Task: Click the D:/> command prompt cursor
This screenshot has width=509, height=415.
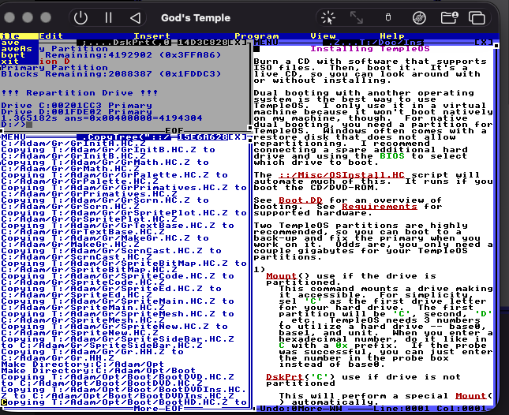Action: pos(29,125)
